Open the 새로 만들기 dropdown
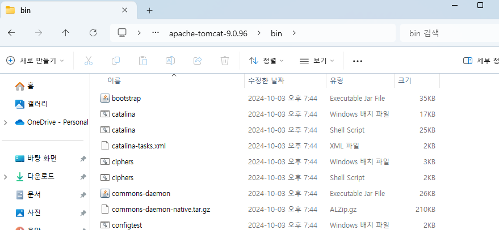This screenshot has width=499, height=230. tap(35, 61)
